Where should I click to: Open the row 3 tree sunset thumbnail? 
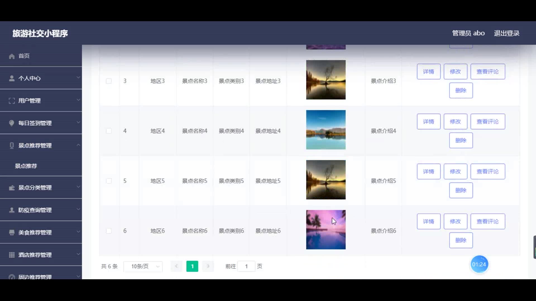[x=326, y=80]
